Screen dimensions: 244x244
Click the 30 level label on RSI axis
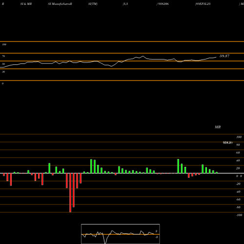[3, 72]
